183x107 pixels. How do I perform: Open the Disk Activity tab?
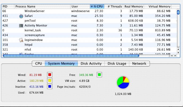coord(91,64)
